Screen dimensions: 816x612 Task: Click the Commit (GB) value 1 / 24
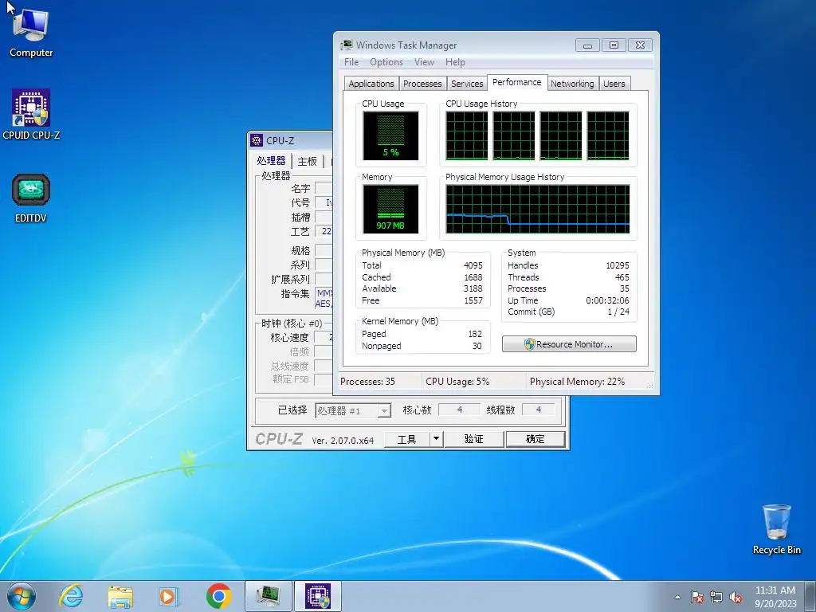(618, 312)
